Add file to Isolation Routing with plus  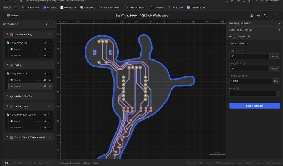[50, 35]
